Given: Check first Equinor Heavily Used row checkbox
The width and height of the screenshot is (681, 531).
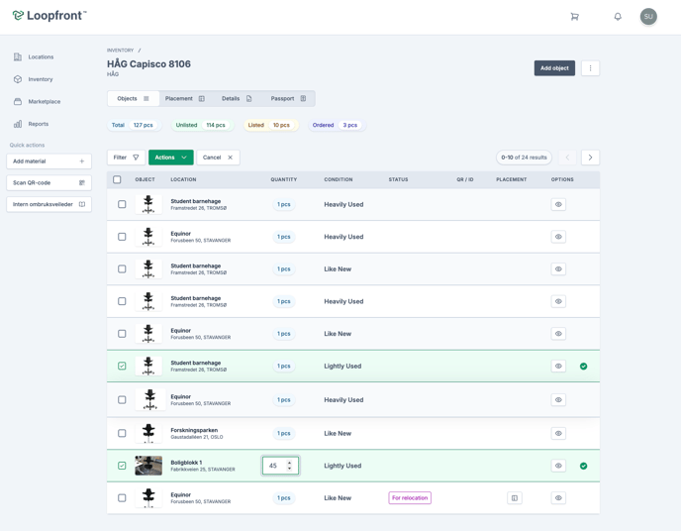Looking at the screenshot, I should 122,237.
